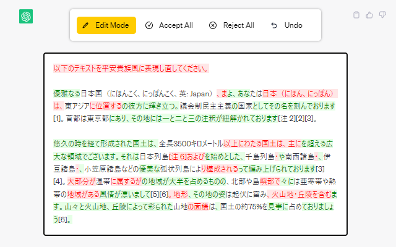Click the inserted text その地には一と二と三の注釈が紐解かれております
Screen dimensions: 396x247
coord(204,119)
